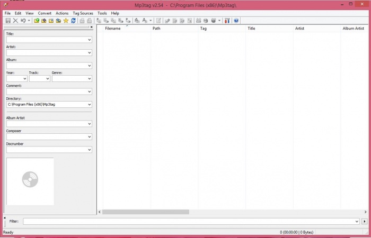
Task: Click the Change directory folder icon
Action: tap(37, 21)
